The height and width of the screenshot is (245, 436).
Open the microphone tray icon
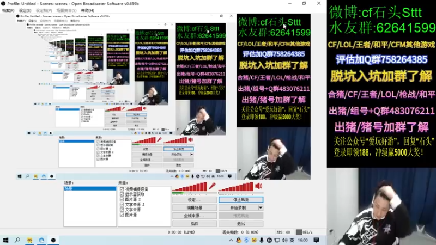pyautogui.click(x=262, y=240)
